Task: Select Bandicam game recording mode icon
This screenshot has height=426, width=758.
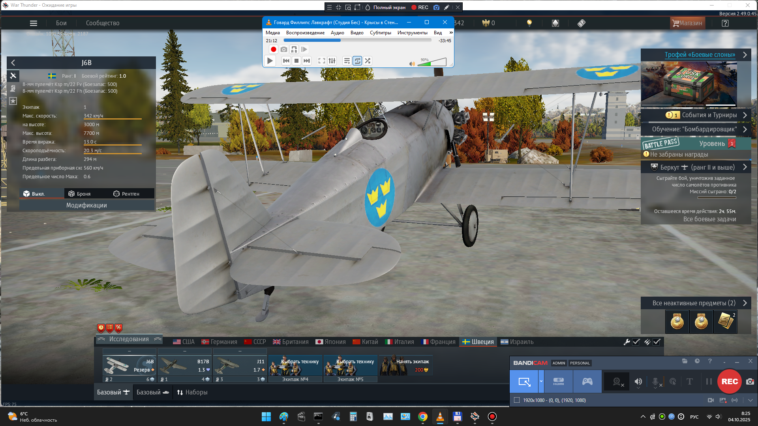Action: point(587,381)
